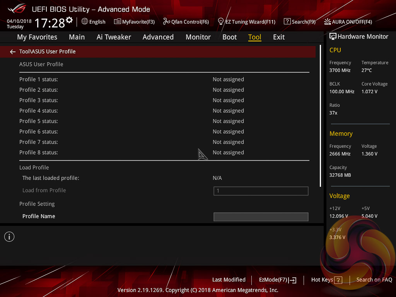Click MyFavorite(F3) label
Screen dimensions: 396x297
(x=138, y=22)
